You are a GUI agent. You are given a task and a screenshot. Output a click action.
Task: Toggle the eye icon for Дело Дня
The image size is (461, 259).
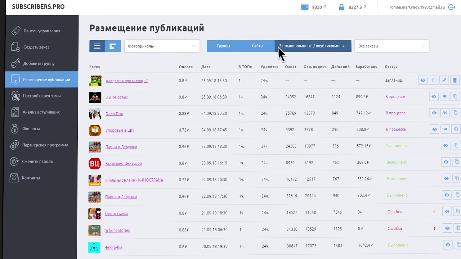pos(434,113)
